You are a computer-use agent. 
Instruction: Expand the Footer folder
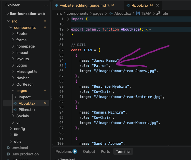click(13, 33)
